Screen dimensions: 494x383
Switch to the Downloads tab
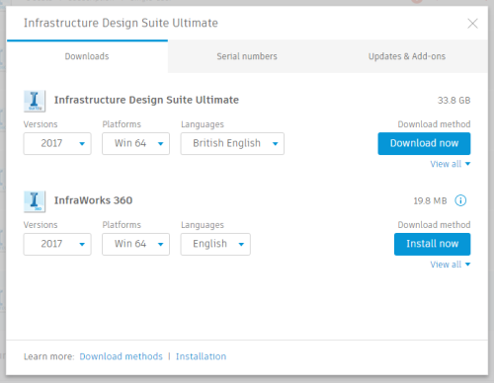(x=87, y=56)
